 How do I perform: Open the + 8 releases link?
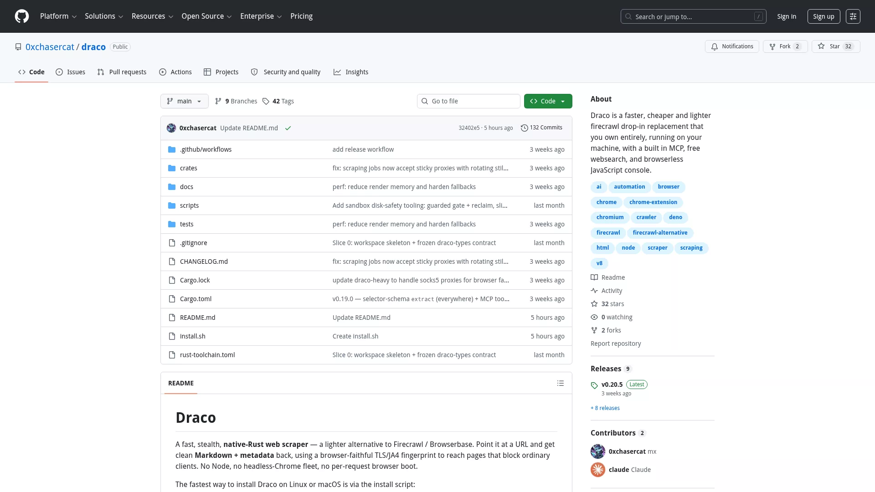[605, 408]
